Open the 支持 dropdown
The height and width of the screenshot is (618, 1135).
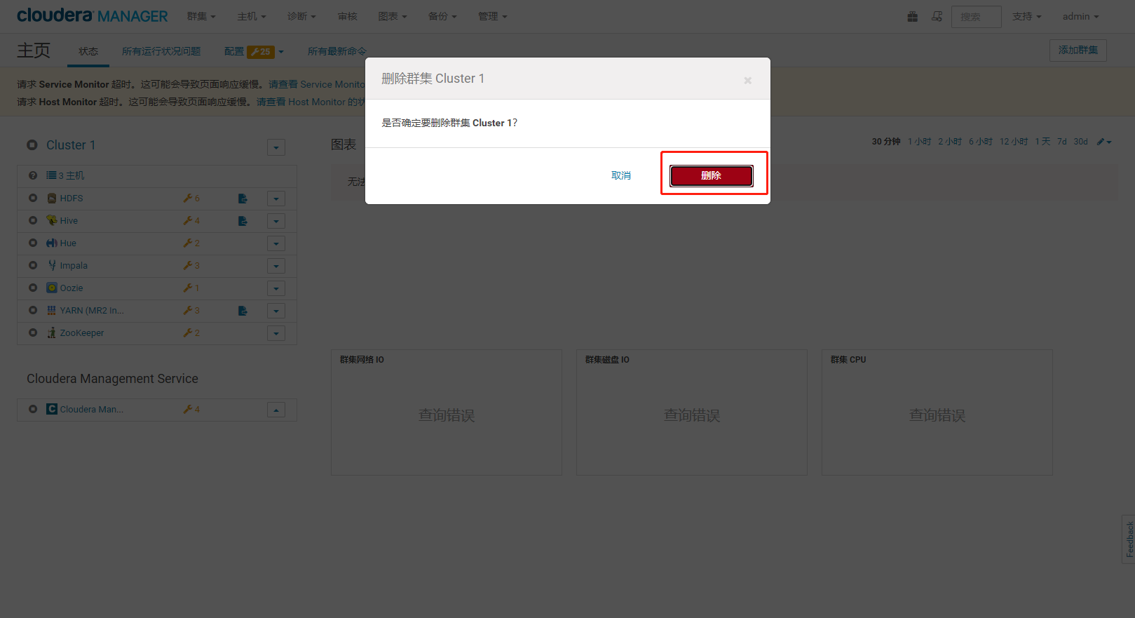[1026, 16]
